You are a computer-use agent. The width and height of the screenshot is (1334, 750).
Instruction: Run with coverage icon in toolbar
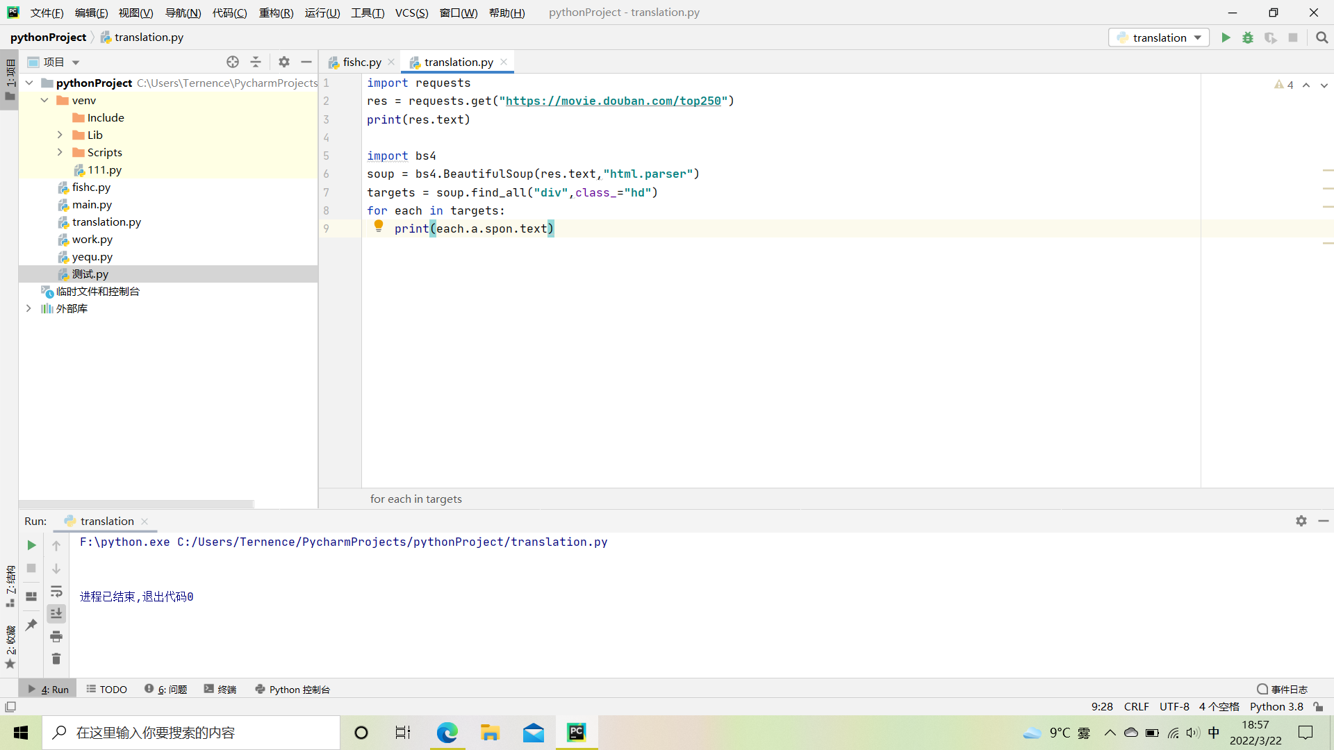1270,37
